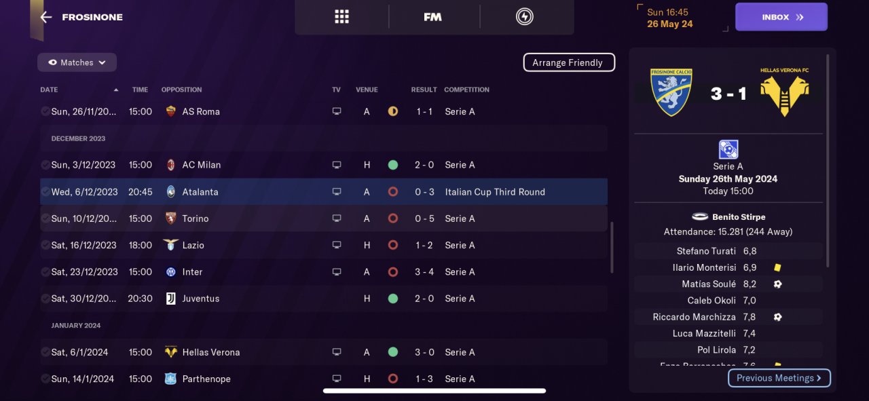Open the Matches view dropdown
Viewport: 869px width, 401px height.
tap(77, 62)
